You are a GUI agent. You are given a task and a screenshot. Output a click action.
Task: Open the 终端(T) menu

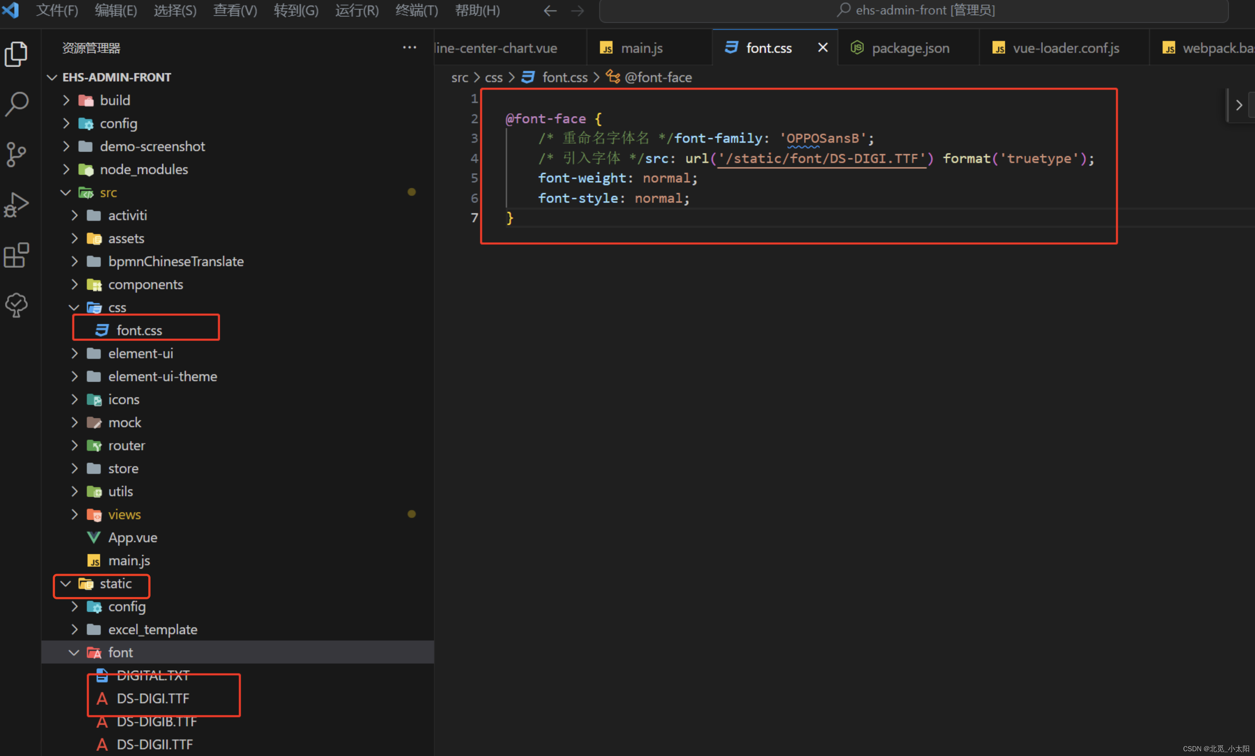click(x=416, y=11)
